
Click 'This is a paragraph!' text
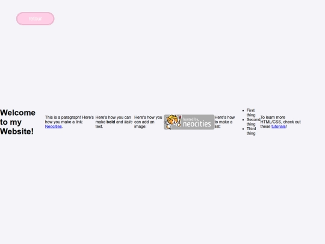click(x=63, y=117)
